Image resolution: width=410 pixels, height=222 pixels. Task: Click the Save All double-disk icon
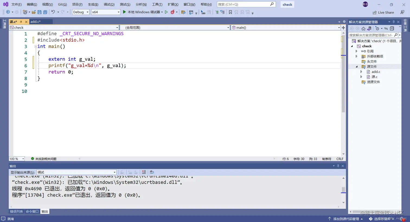point(45,12)
